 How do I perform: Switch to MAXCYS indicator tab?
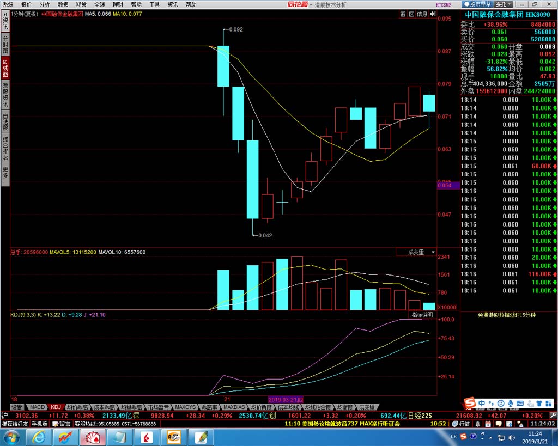pyautogui.click(x=185, y=407)
